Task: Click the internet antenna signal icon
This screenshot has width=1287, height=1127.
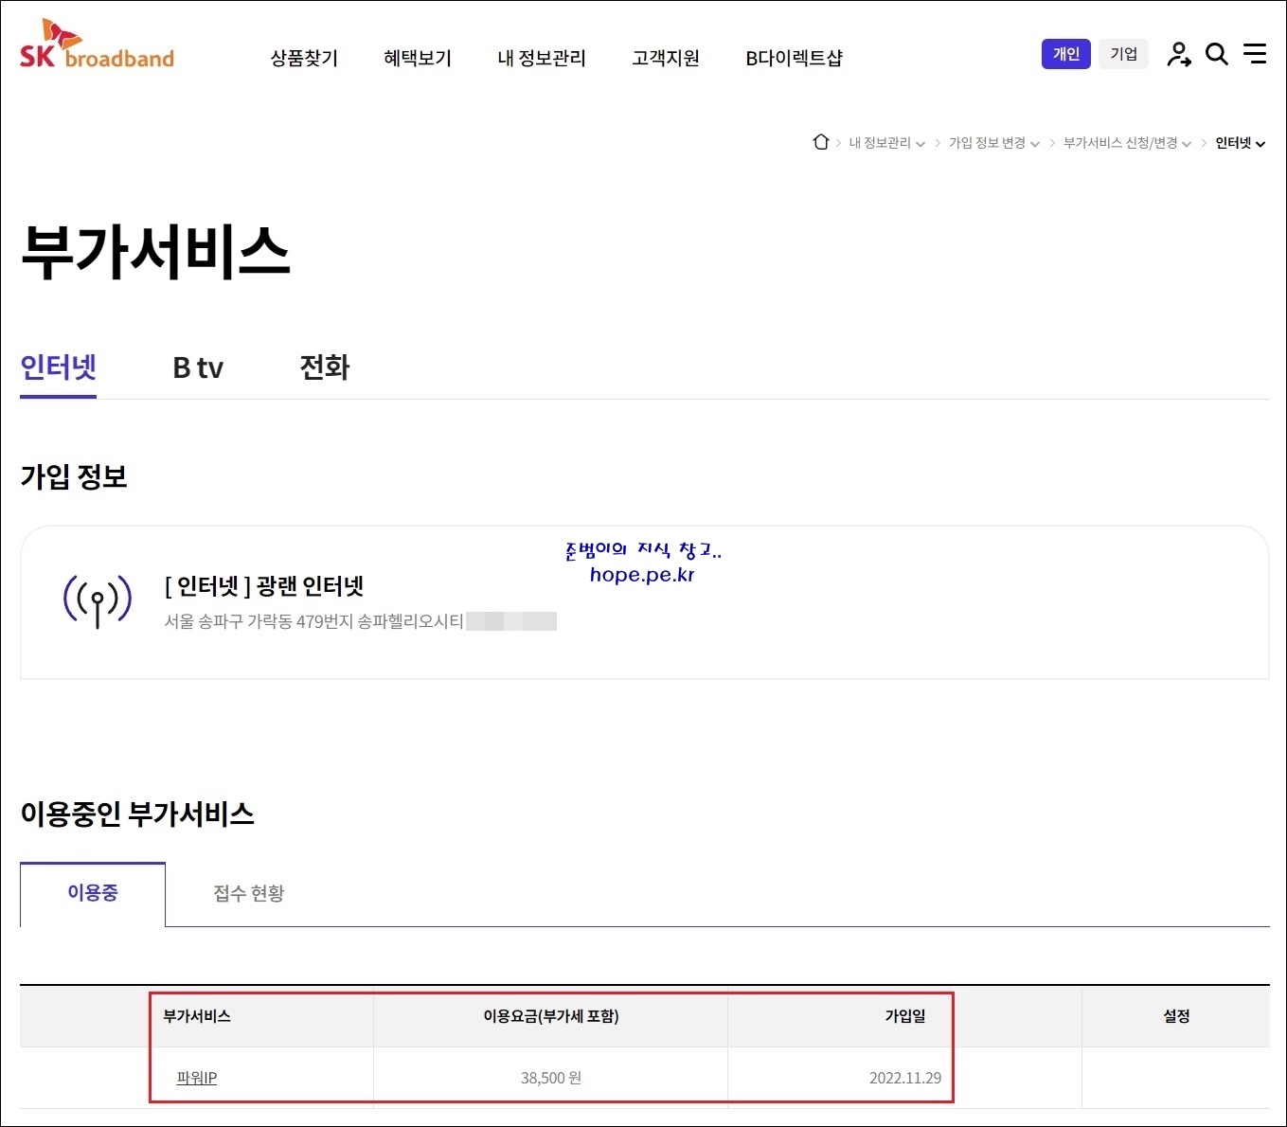Action: [97, 600]
